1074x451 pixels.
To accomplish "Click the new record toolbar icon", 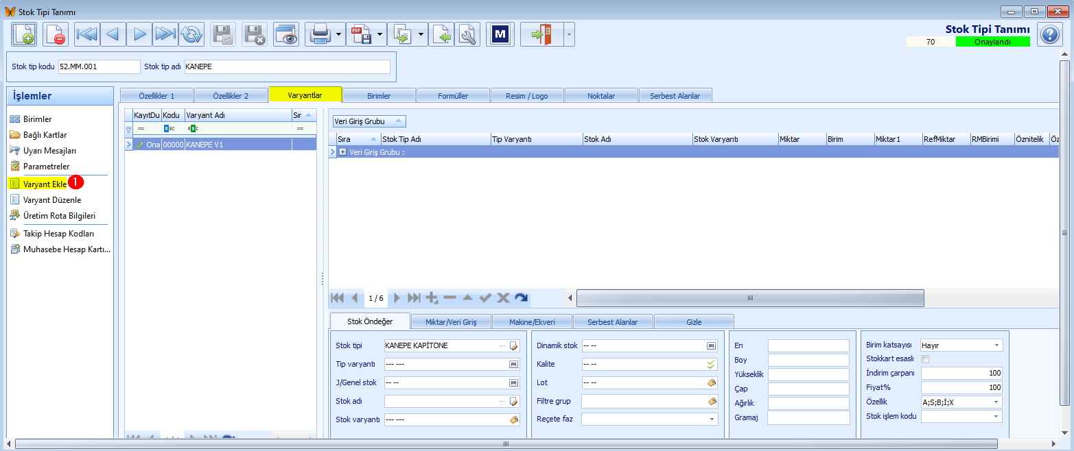I will click(x=24, y=34).
